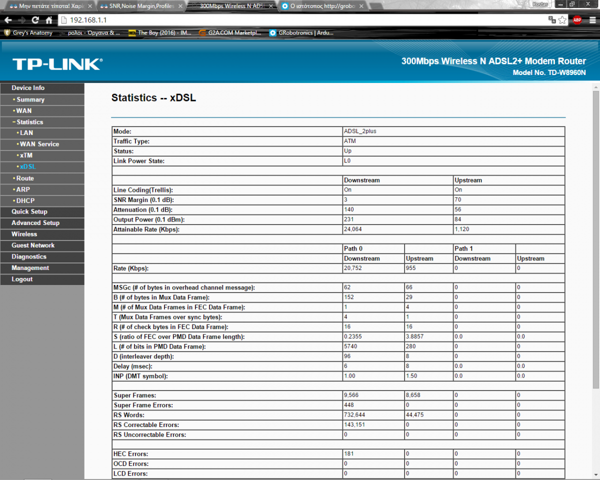Focus the address bar showing 192.168.1.1
600x480 pixels.
[300, 20]
